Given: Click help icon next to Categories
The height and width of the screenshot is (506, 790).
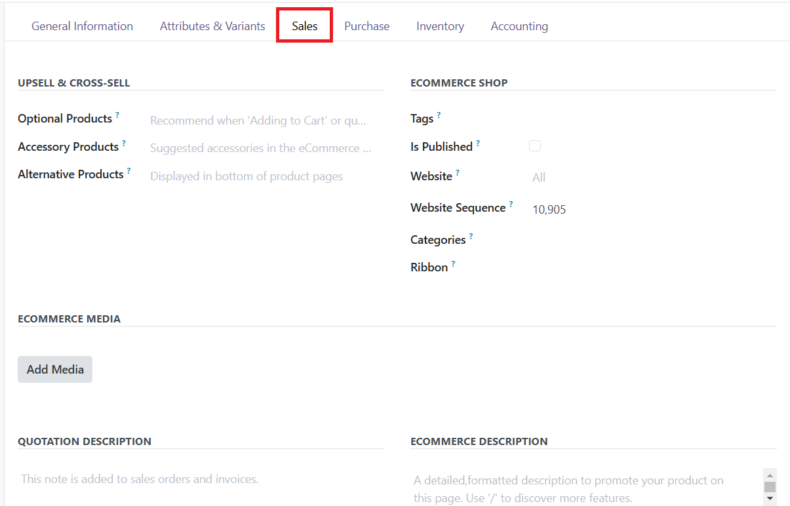Looking at the screenshot, I should (x=471, y=237).
